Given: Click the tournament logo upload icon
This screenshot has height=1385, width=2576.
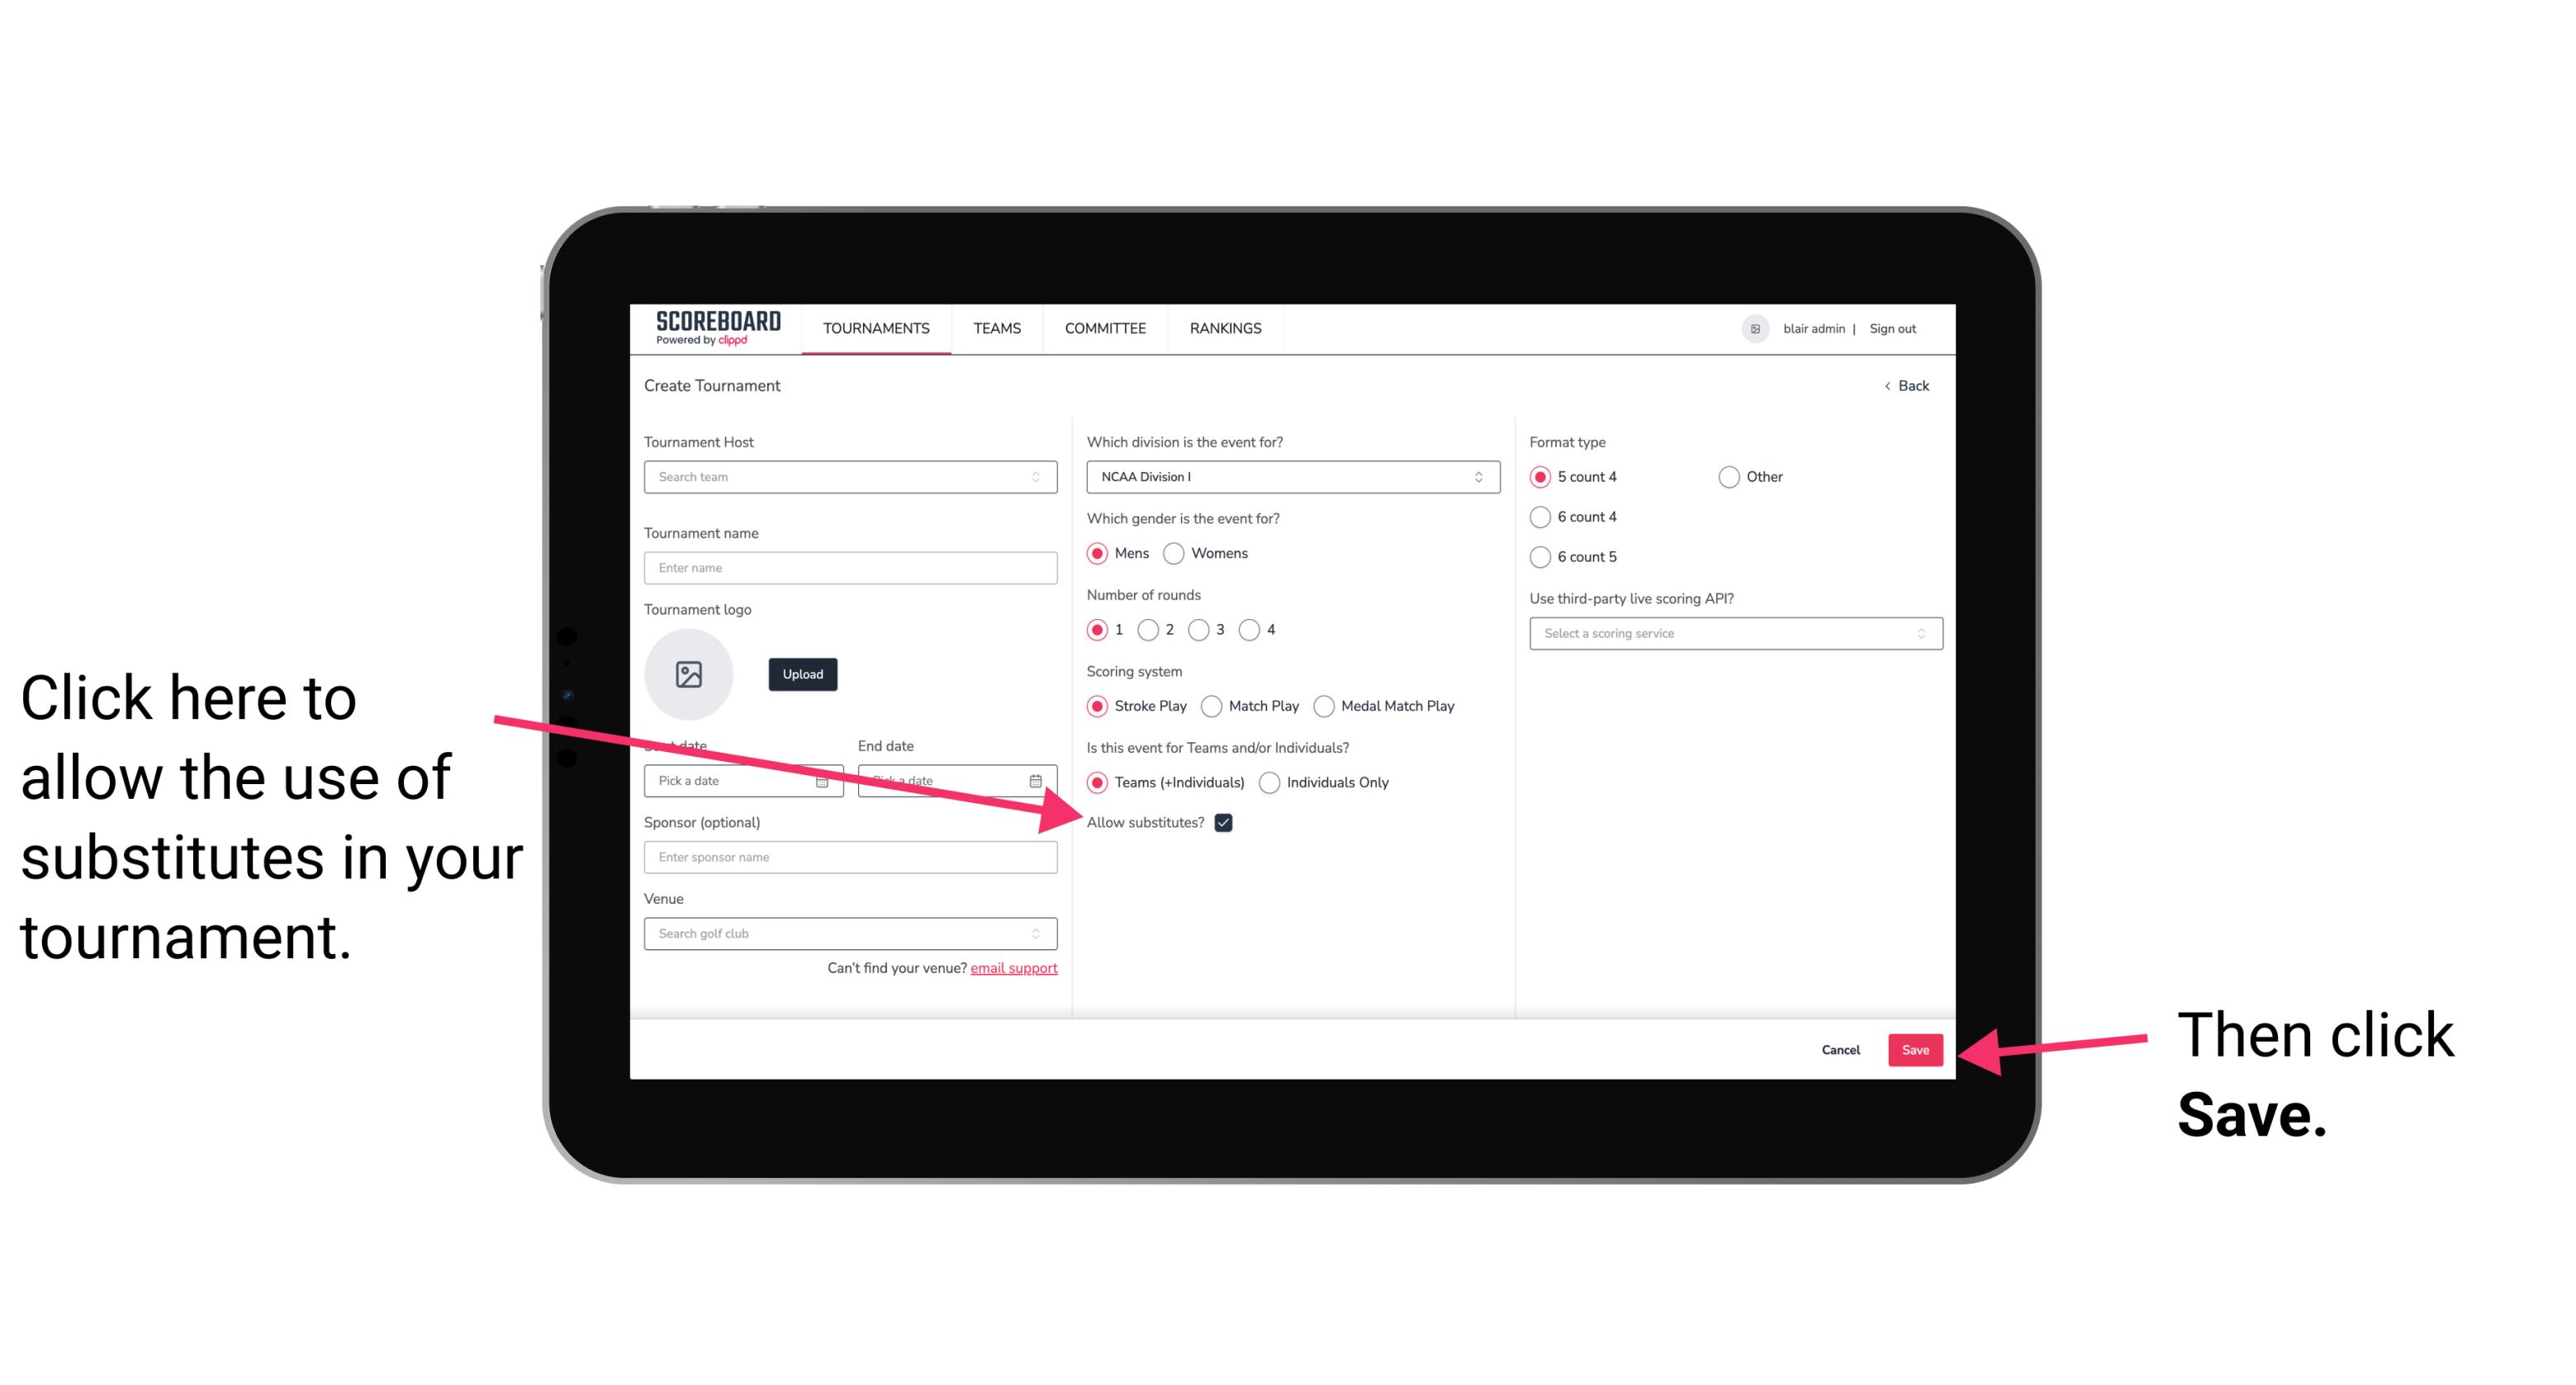Looking at the screenshot, I should (689, 674).
